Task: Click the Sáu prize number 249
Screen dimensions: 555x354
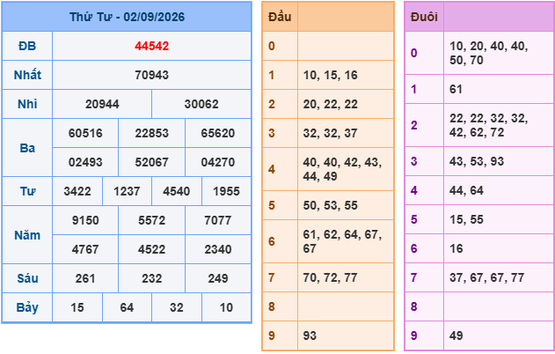Action: tap(217, 278)
